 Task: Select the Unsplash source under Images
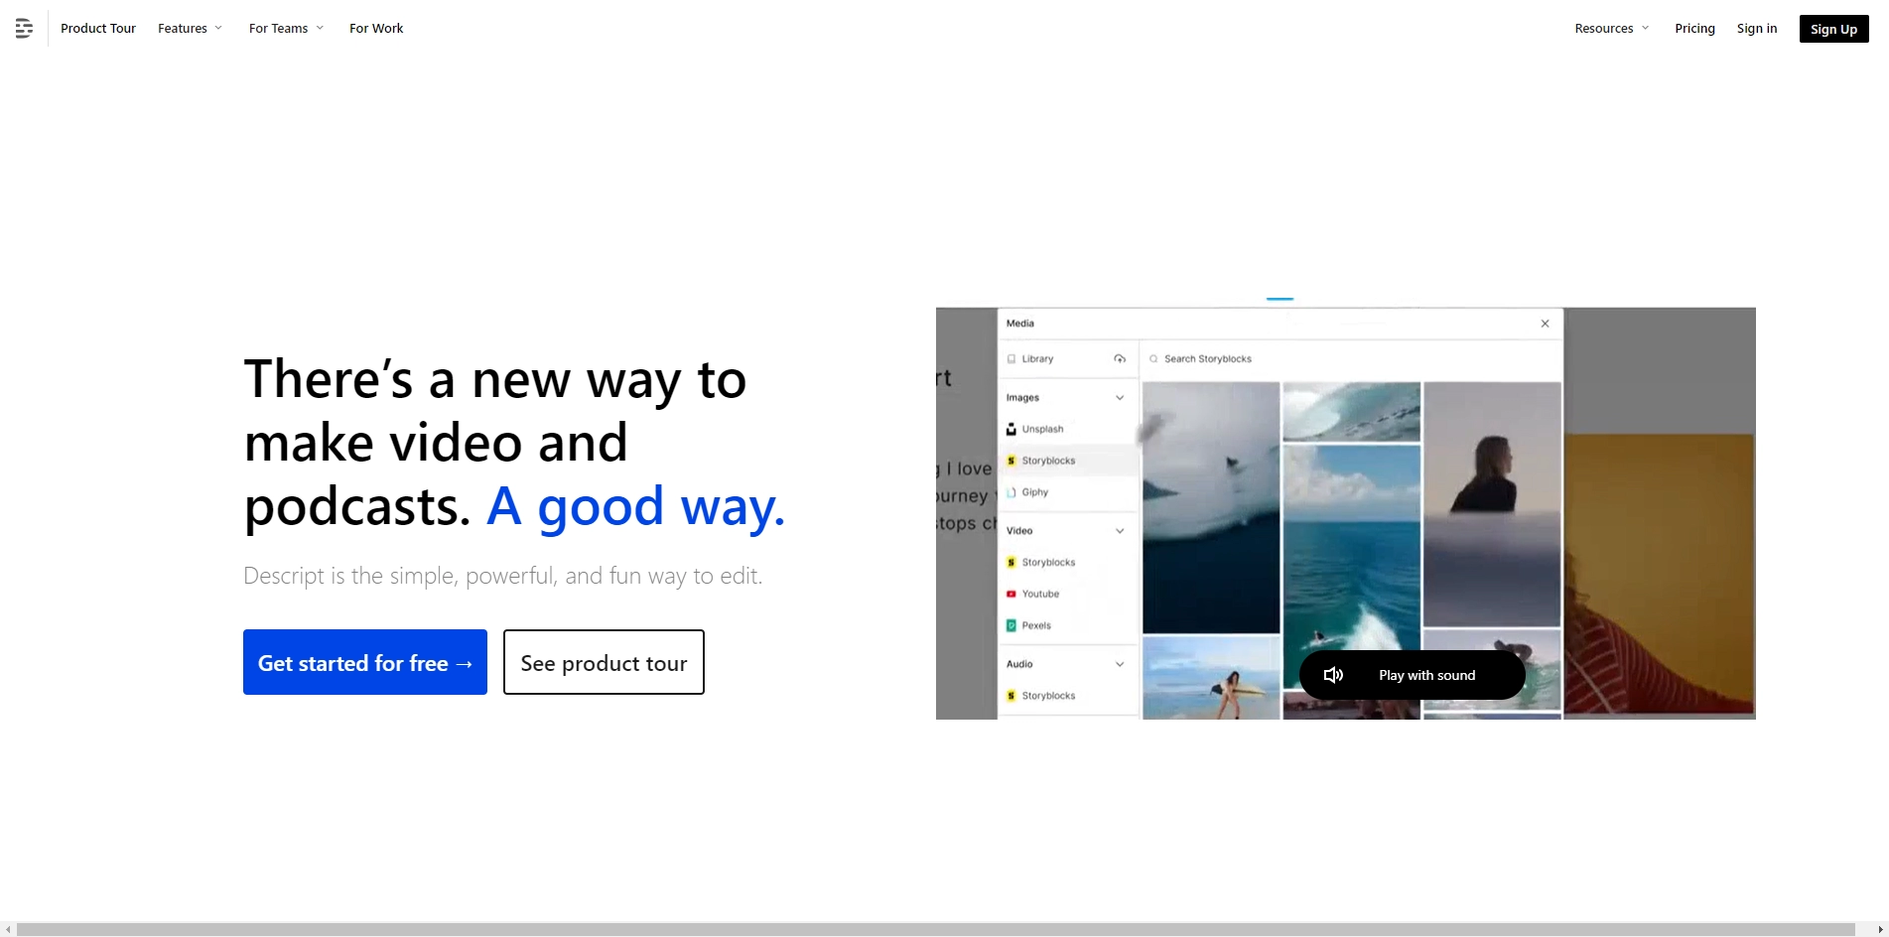click(x=1042, y=428)
